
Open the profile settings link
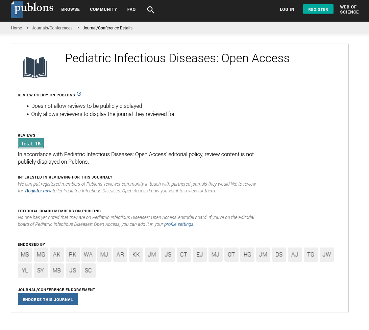(x=179, y=224)
